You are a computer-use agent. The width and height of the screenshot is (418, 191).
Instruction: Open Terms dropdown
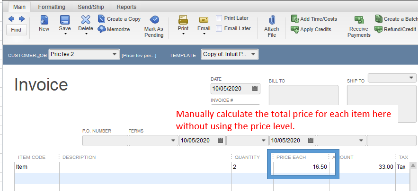coord(173,141)
